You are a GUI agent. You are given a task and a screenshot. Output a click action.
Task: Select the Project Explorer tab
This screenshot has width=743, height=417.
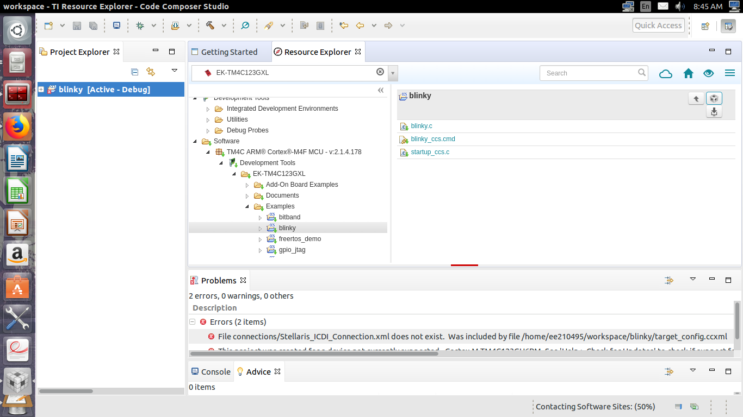click(79, 52)
